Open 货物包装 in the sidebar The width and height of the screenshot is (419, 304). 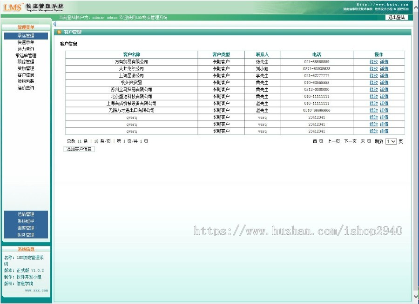pos(26,81)
